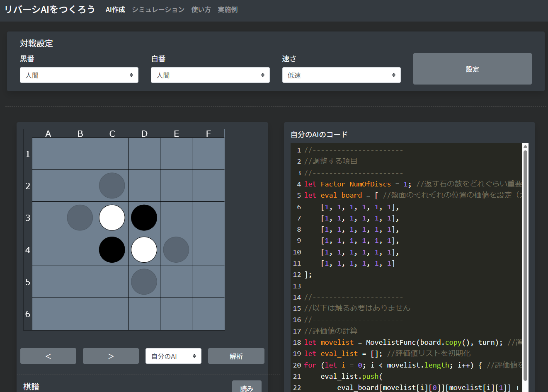Viewport: 548px width, 392px height.
Task: Place a disc on hint square E4
Action: 176,250
